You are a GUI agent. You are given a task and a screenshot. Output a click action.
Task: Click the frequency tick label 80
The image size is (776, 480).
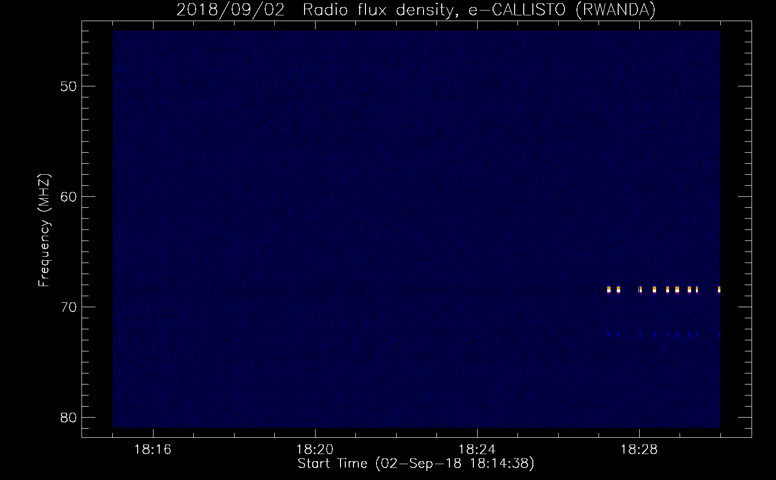(69, 418)
